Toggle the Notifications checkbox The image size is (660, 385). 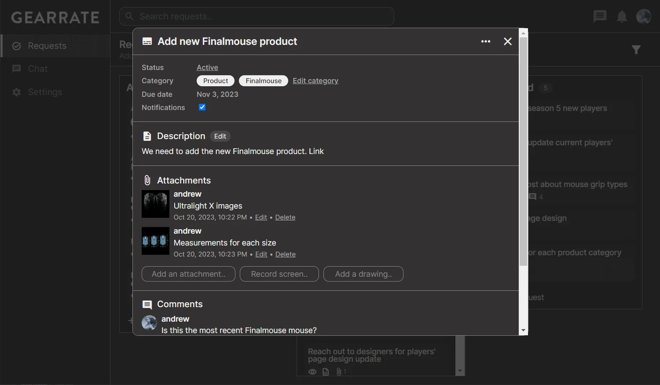202,107
